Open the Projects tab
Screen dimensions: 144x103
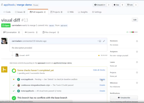(x=56, y=12)
